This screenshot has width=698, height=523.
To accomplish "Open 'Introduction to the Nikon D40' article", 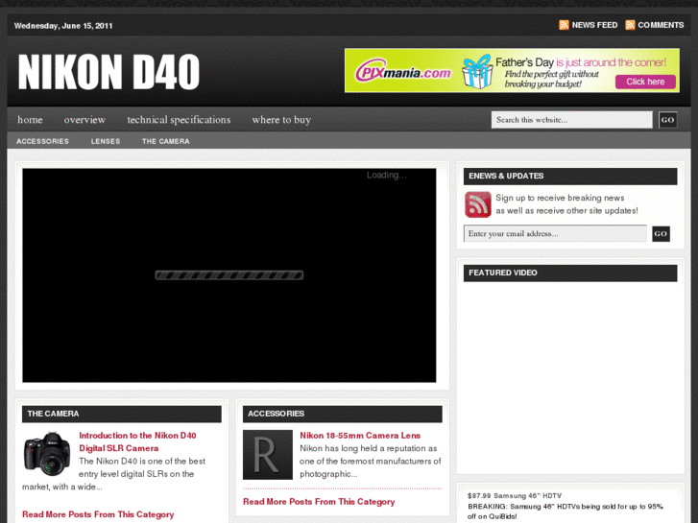I will tap(137, 442).
